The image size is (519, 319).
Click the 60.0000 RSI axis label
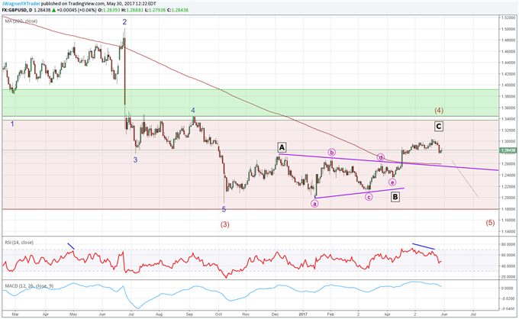point(508,255)
